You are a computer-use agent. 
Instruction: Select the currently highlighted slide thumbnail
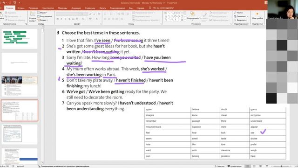click(x=20, y=111)
